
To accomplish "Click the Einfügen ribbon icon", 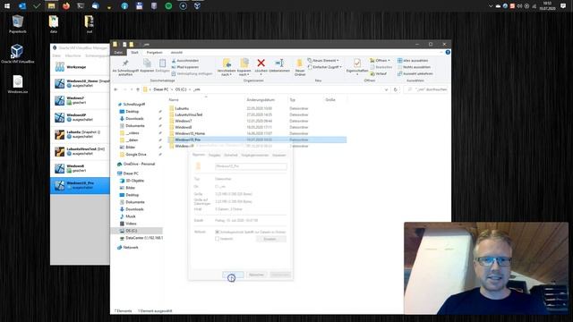I will click(x=162, y=64).
